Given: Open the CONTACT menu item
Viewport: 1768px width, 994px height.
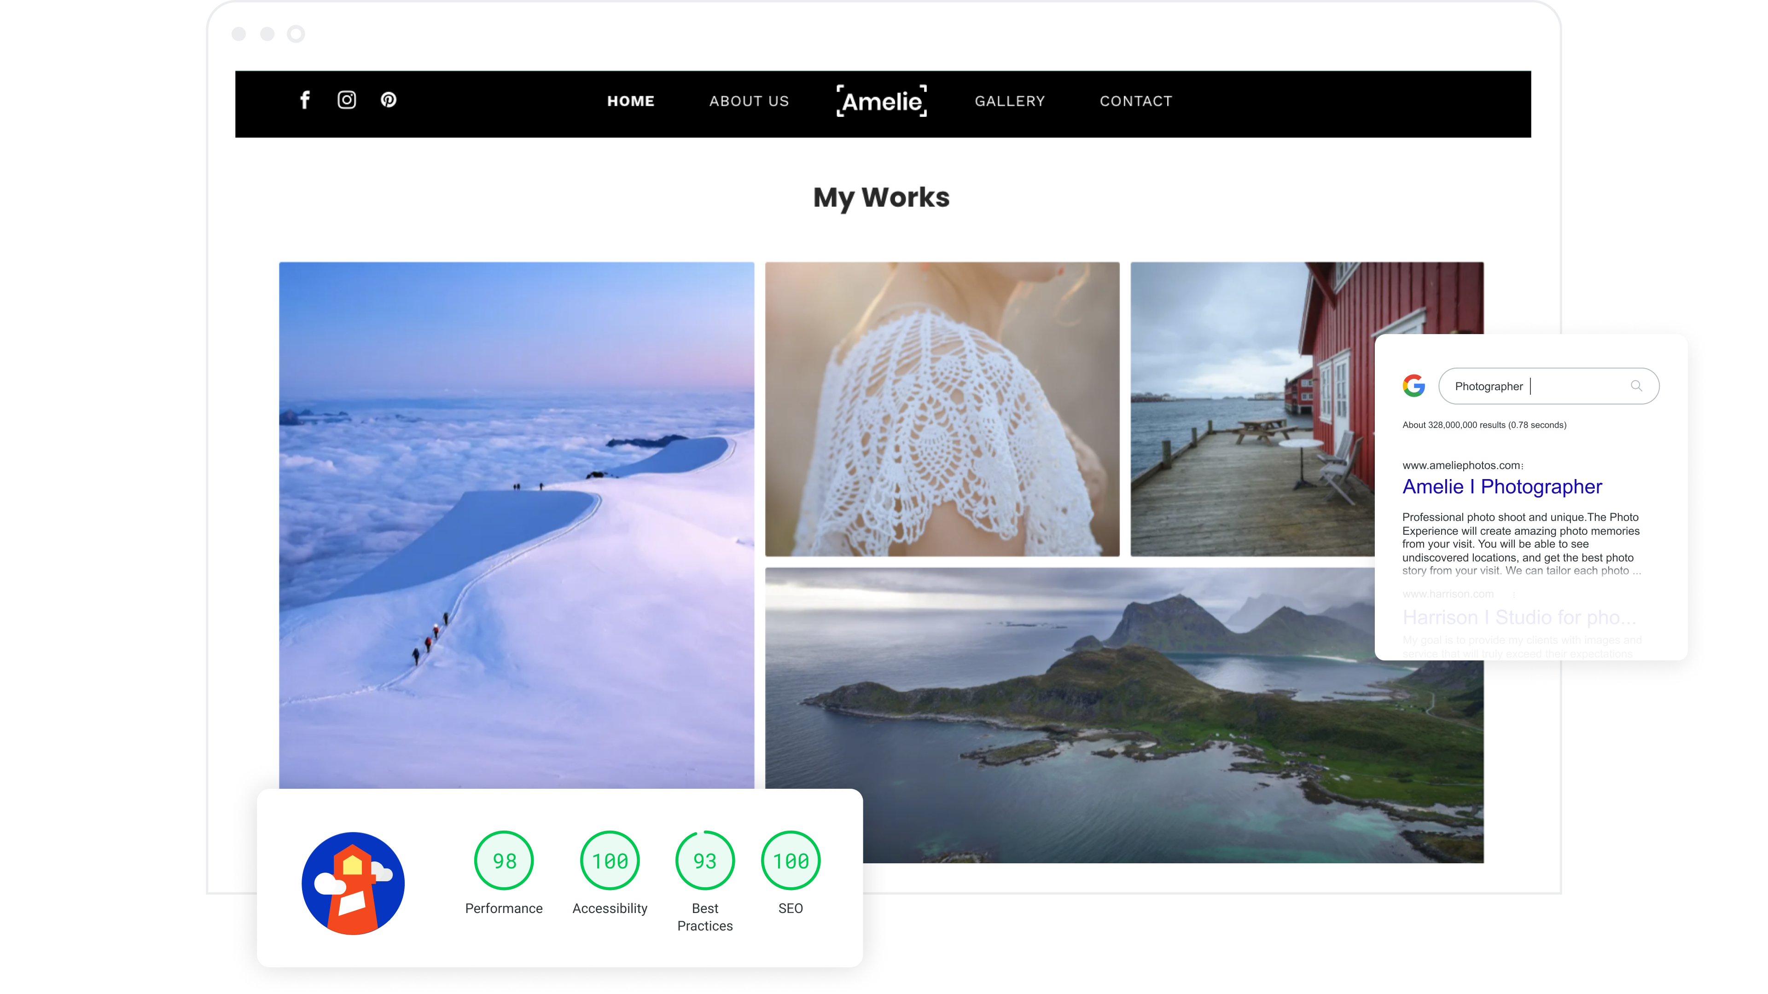Looking at the screenshot, I should click(x=1136, y=102).
